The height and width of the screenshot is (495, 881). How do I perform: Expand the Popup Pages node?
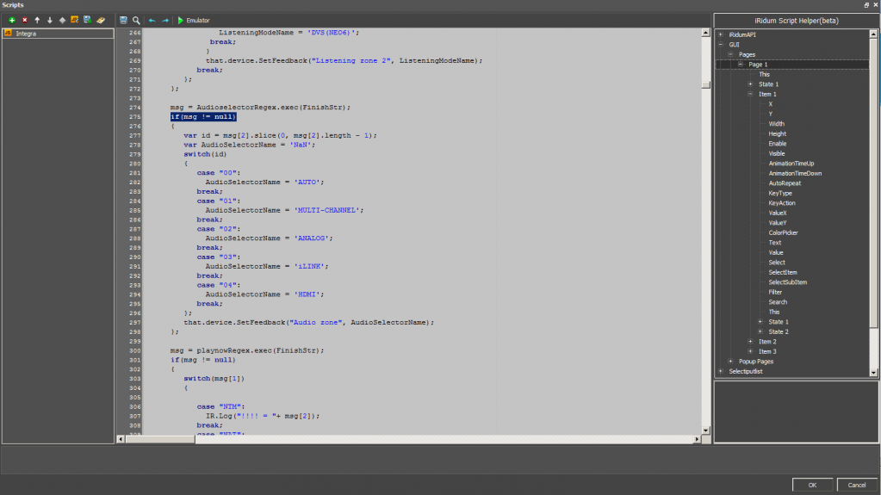click(730, 362)
